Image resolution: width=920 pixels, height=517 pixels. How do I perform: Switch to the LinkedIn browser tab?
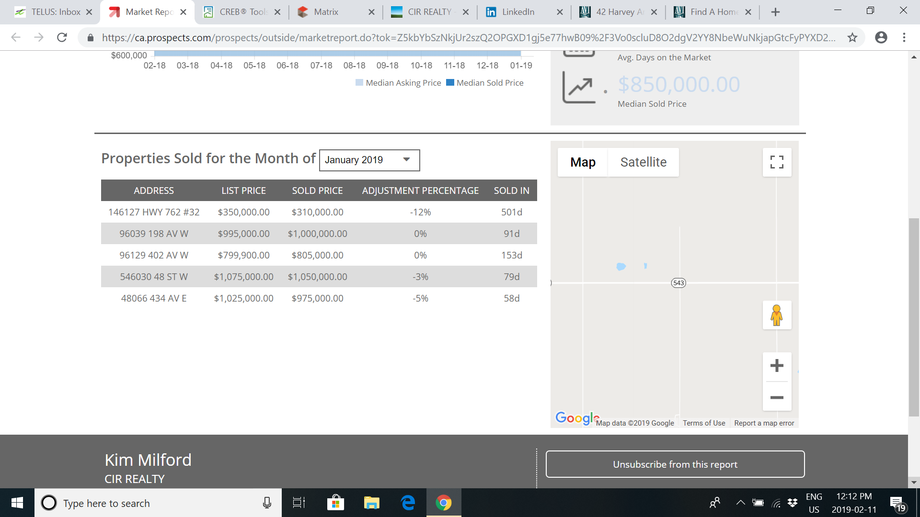[518, 12]
